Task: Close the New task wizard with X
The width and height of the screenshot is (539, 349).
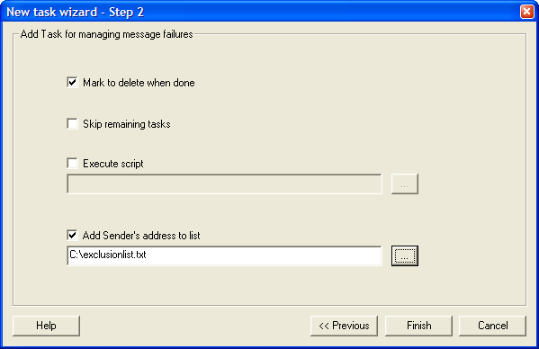Action: click(x=526, y=12)
